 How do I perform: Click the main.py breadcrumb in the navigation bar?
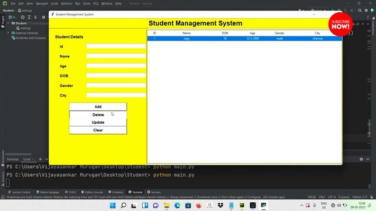(x=25, y=11)
